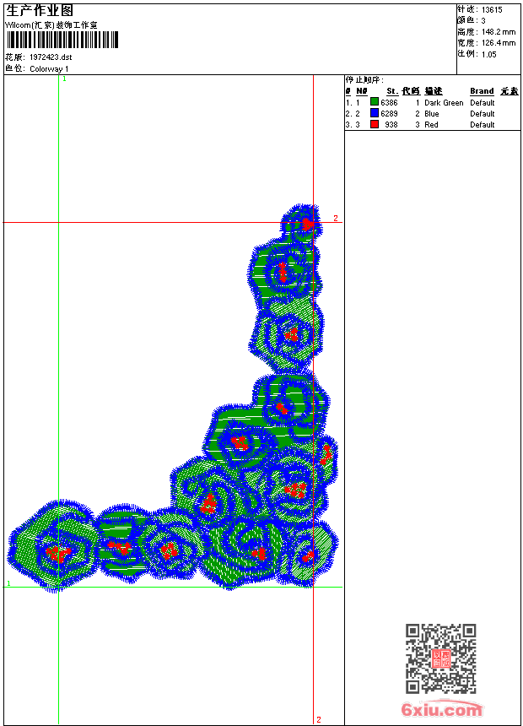523x726 pixels.
Task: Select the Dark Green description text
Action: (444, 103)
